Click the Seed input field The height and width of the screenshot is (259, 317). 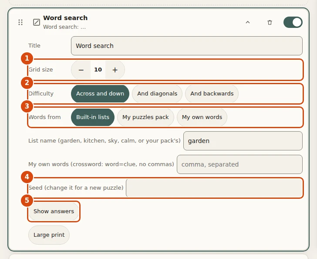pyautogui.click(x=214, y=188)
